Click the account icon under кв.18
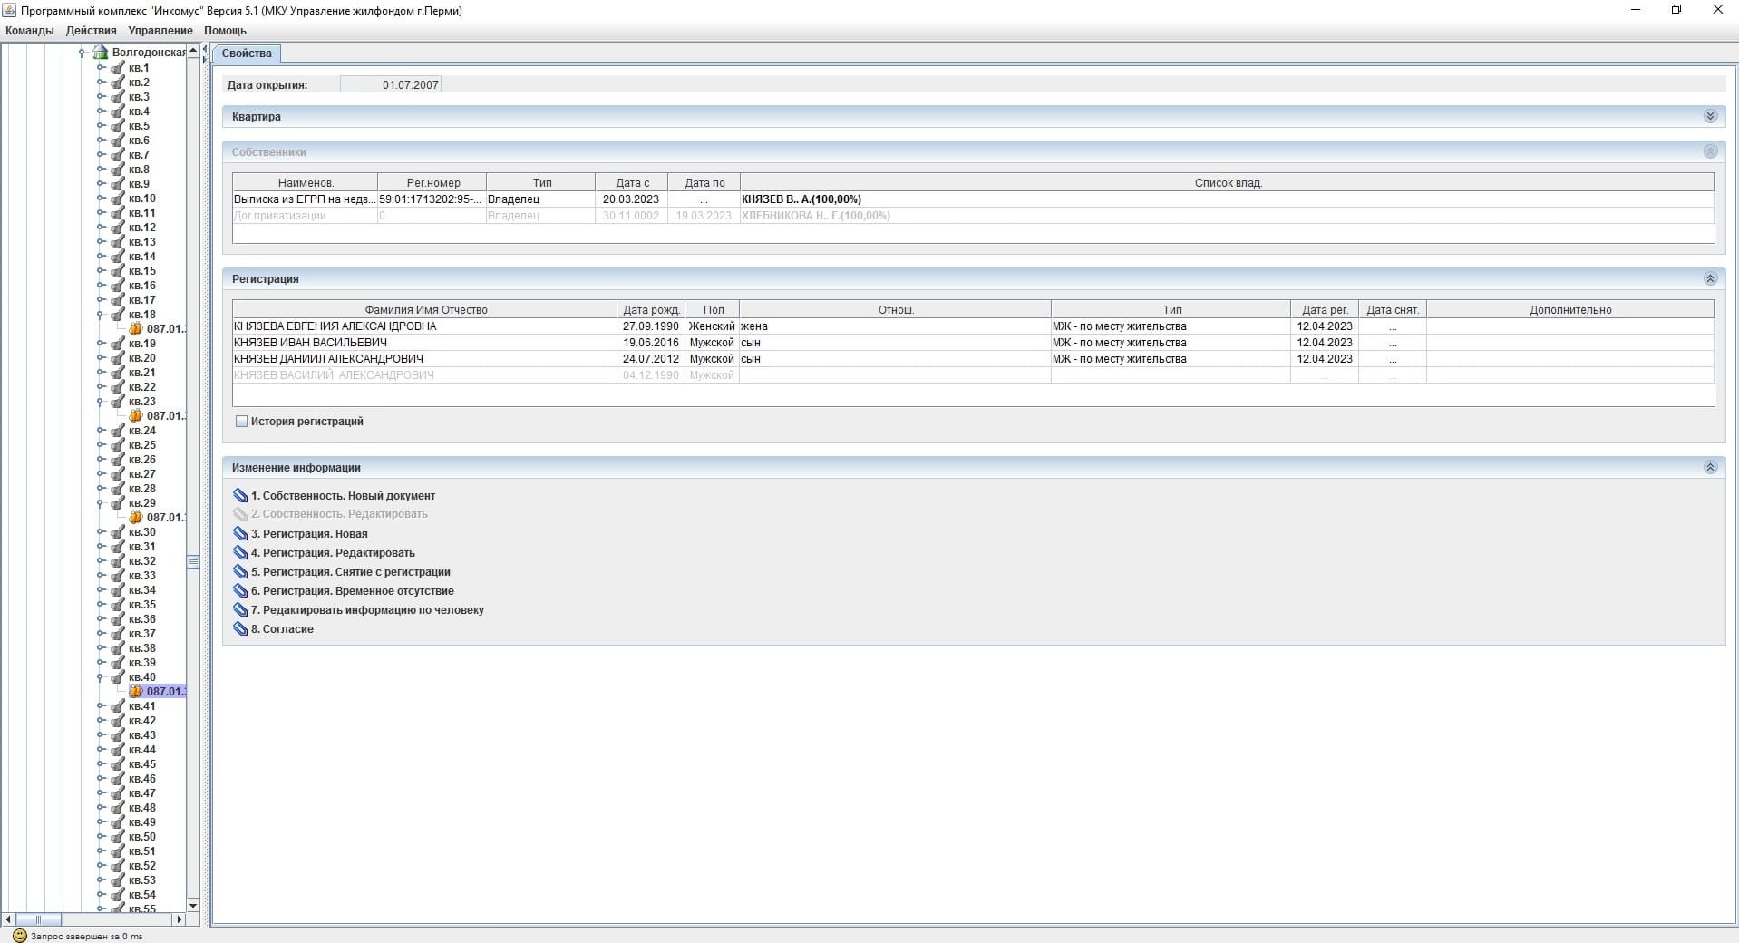 136,329
